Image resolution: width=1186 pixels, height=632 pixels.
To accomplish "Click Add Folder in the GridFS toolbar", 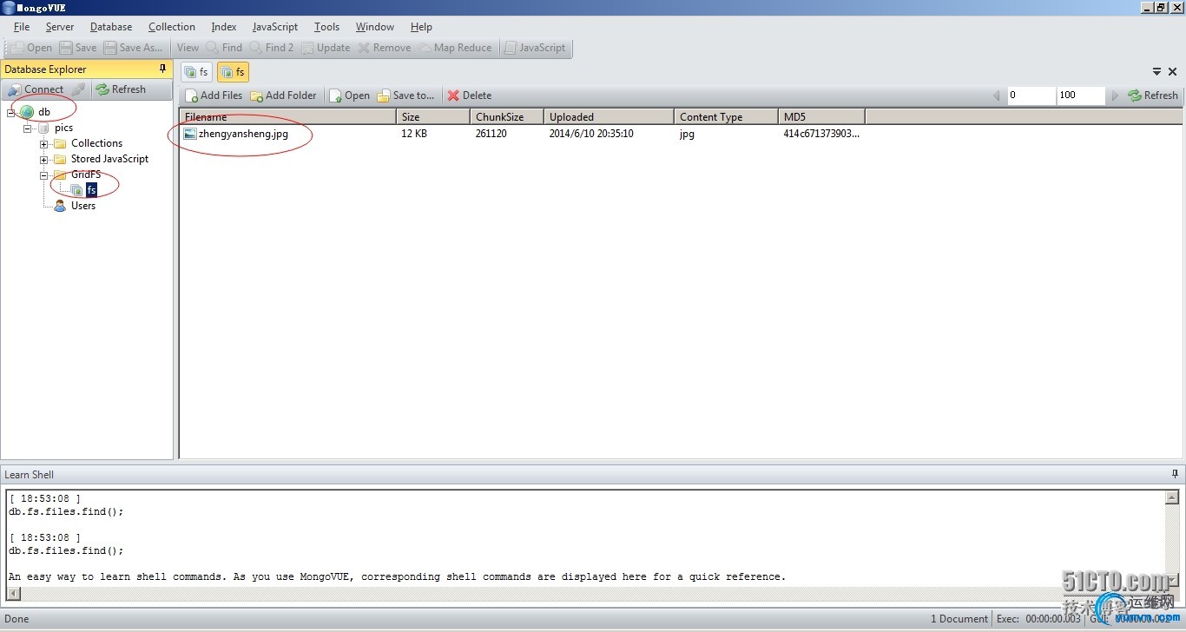I will click(x=284, y=95).
